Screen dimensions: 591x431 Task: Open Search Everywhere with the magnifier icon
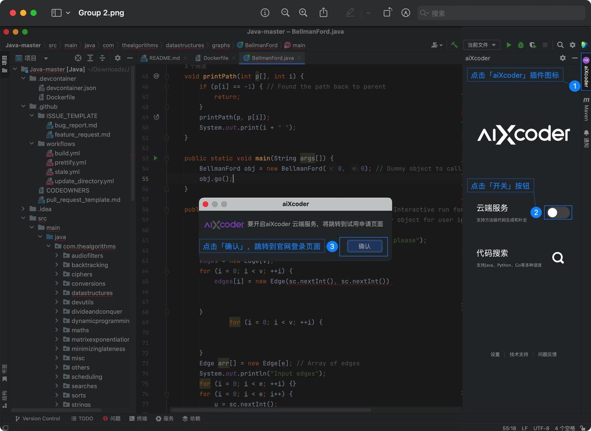point(560,45)
